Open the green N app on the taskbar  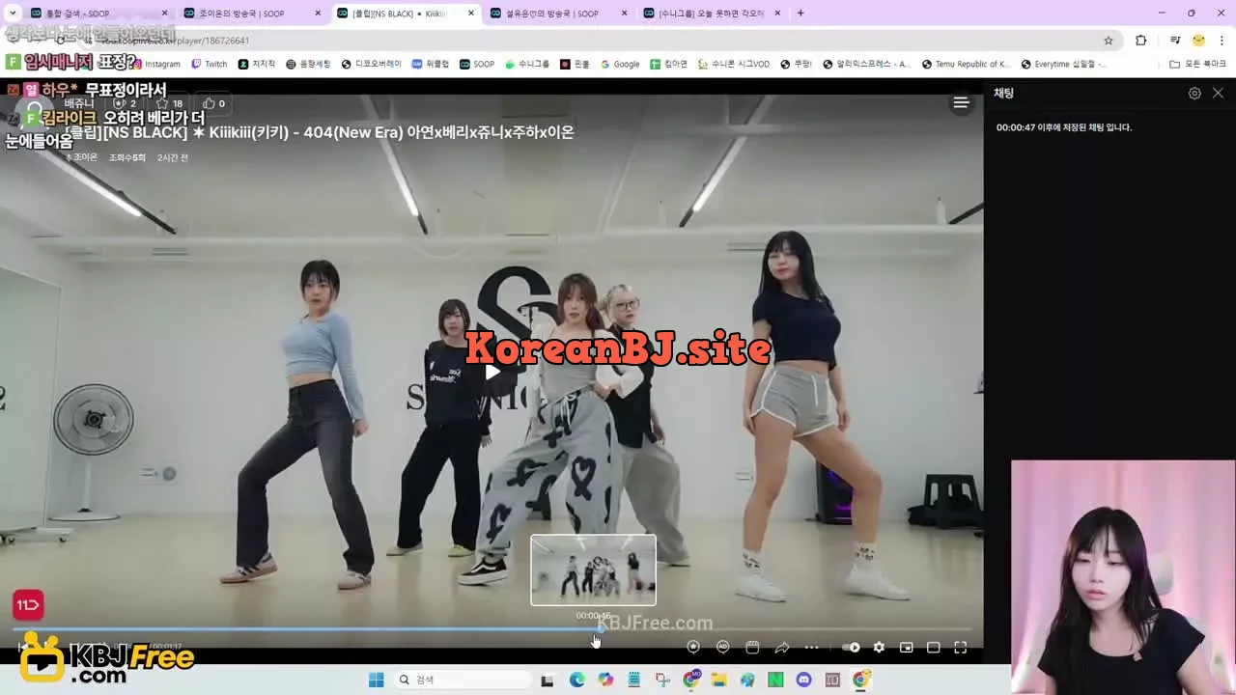point(775,680)
